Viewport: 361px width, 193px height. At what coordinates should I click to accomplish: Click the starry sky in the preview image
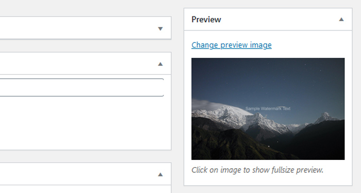[268, 78]
